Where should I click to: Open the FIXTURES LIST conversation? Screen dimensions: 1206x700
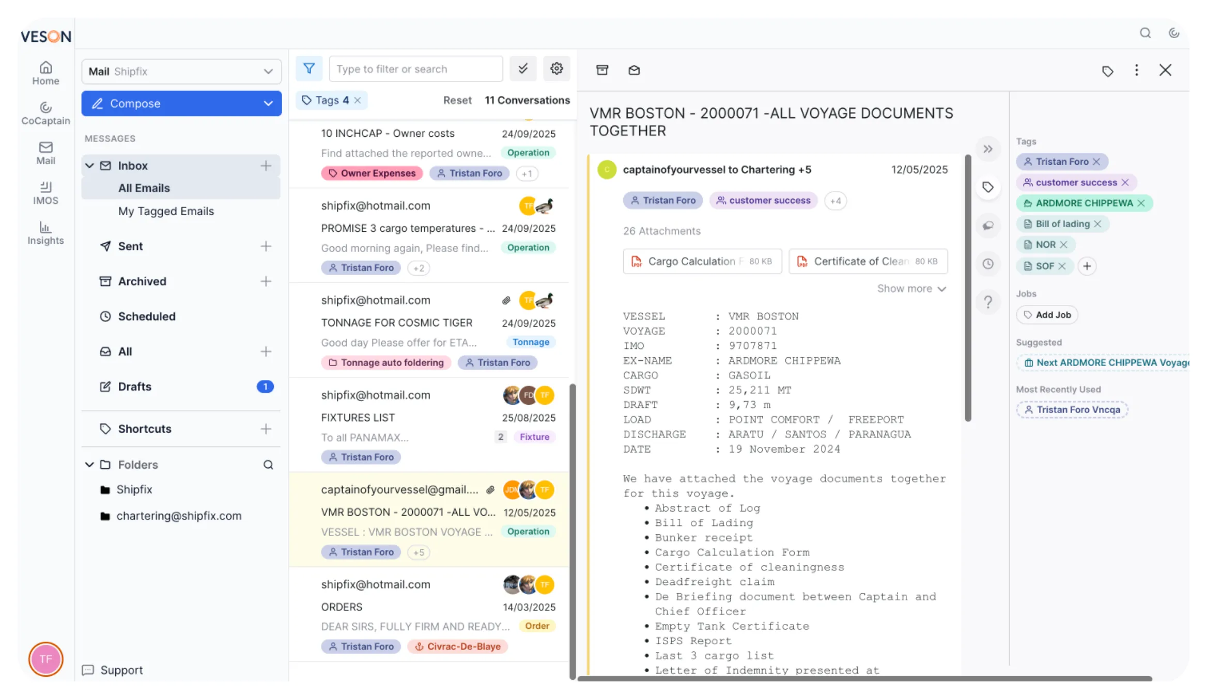(x=429, y=425)
